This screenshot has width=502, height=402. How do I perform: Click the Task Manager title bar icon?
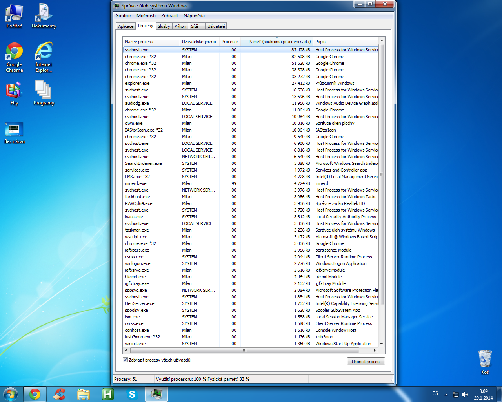[117, 5]
